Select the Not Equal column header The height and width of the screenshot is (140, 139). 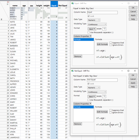click(x=63, y=6)
